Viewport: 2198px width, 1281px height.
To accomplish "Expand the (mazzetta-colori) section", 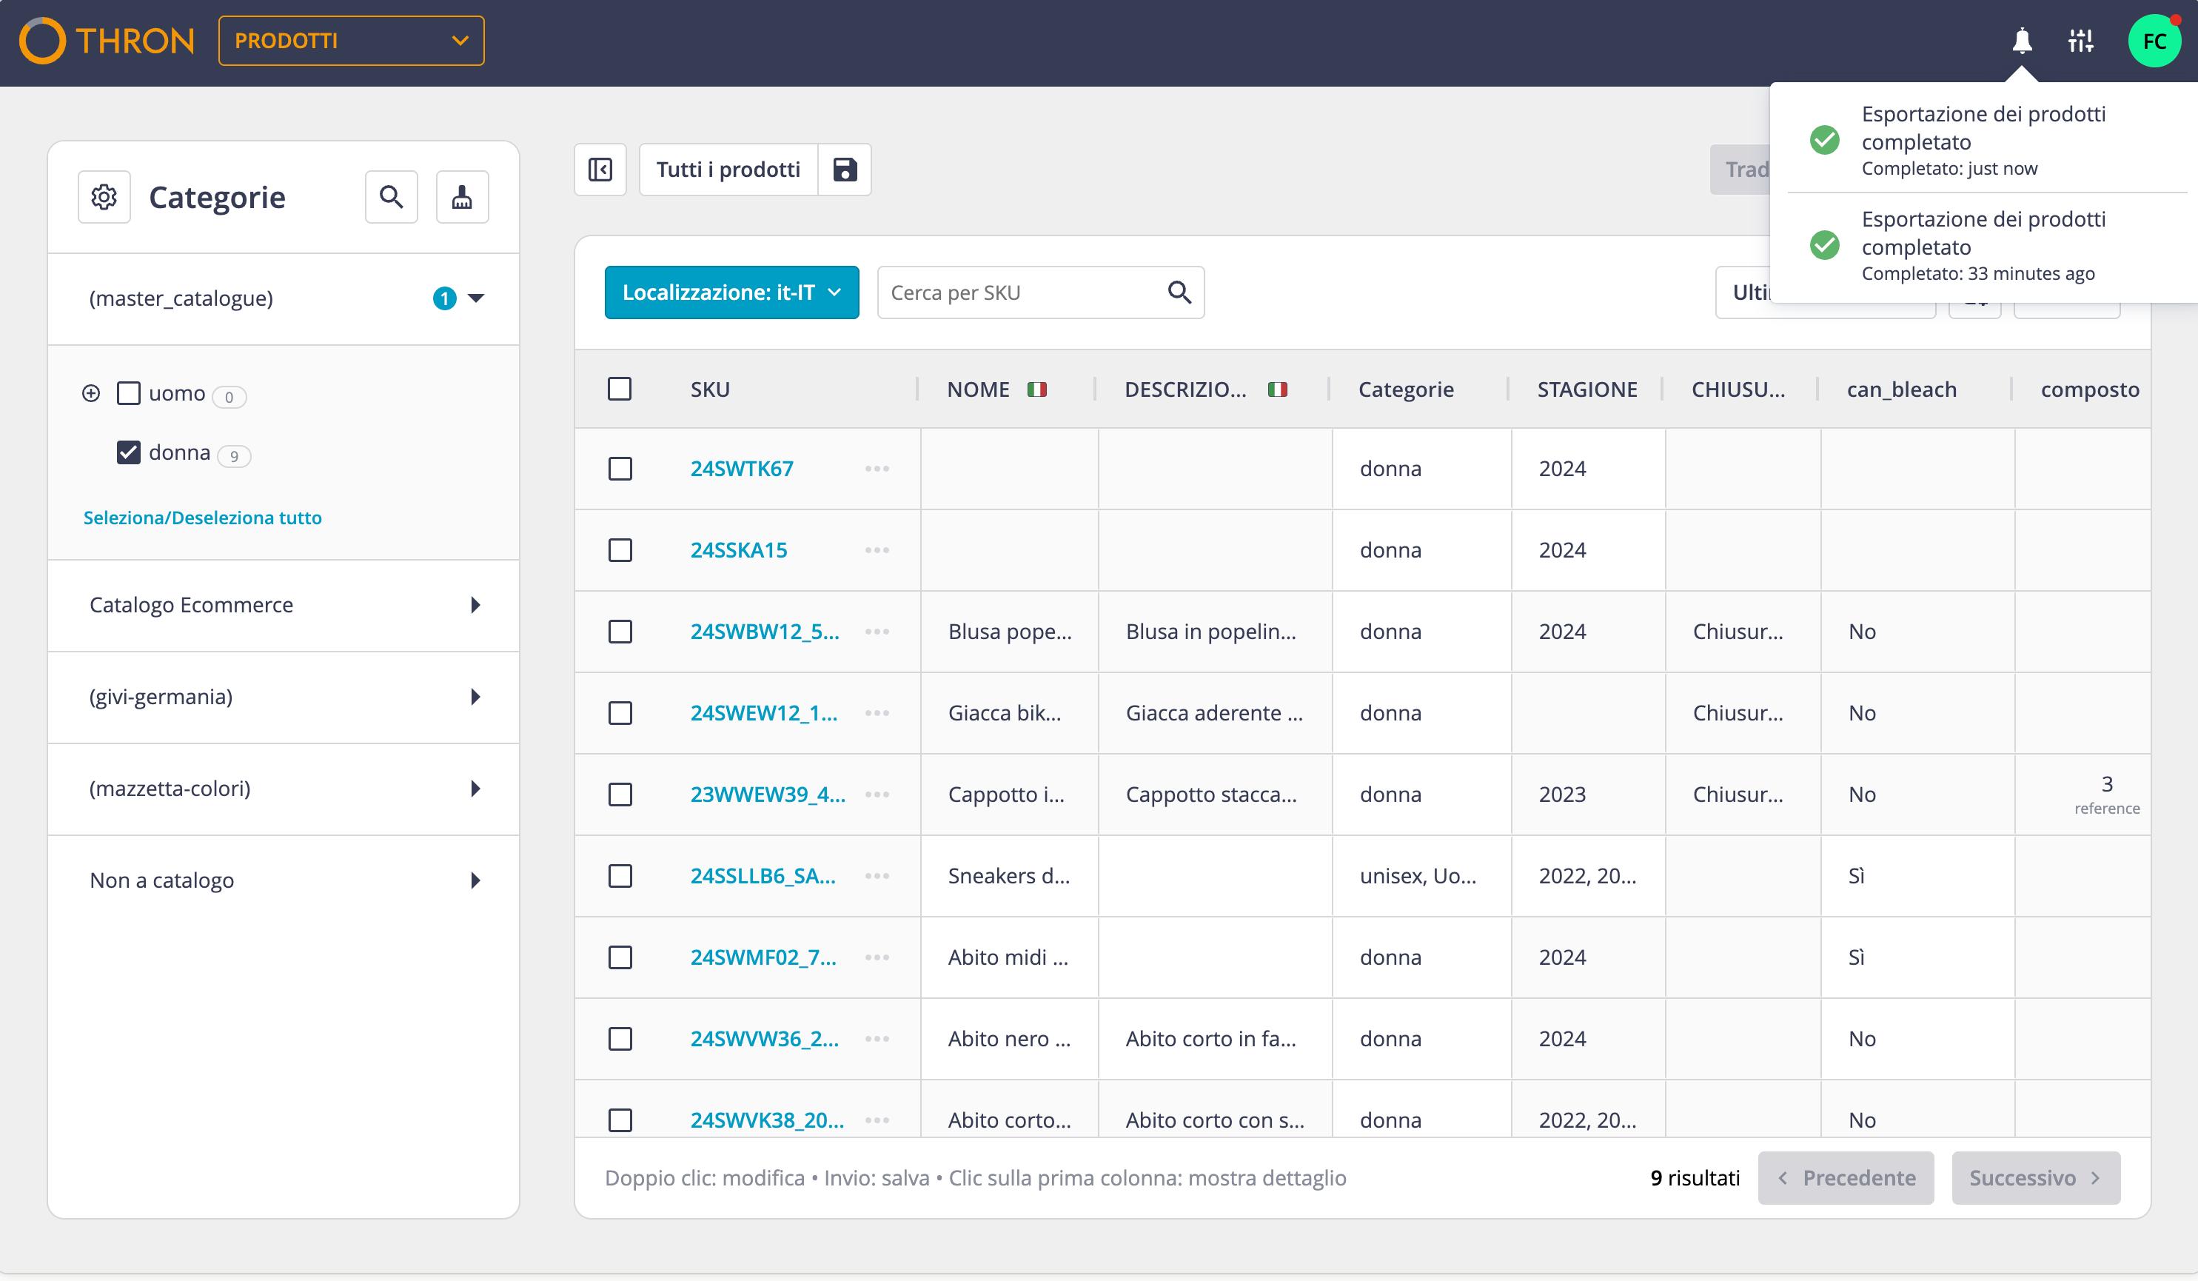I will coord(284,789).
